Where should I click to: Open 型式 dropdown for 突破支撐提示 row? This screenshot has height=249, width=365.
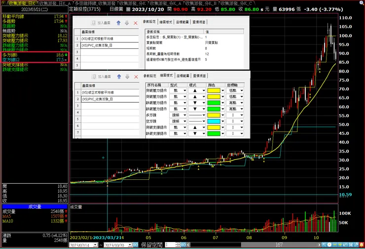pyautogui.click(x=179, y=127)
